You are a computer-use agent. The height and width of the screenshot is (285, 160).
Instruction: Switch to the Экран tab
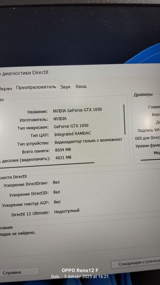tap(6, 88)
